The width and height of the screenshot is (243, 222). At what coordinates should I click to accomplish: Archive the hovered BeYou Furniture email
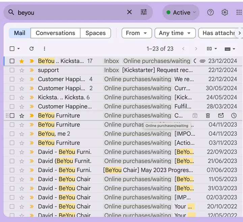point(195,115)
